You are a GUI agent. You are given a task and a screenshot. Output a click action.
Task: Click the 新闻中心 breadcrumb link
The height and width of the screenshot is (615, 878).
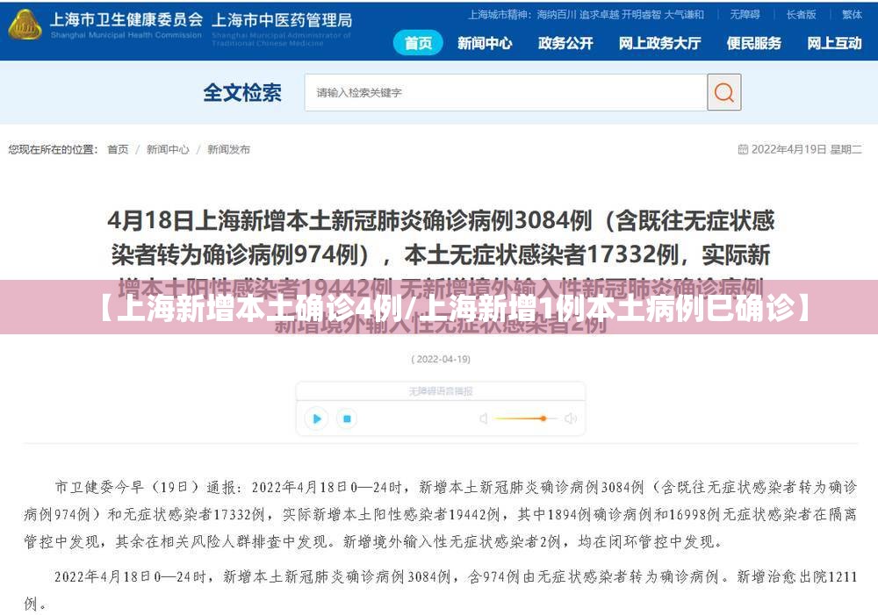click(x=168, y=149)
